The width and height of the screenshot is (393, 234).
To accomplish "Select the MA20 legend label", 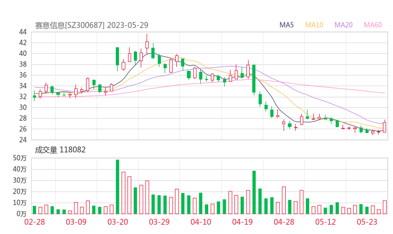I will pyautogui.click(x=344, y=25).
